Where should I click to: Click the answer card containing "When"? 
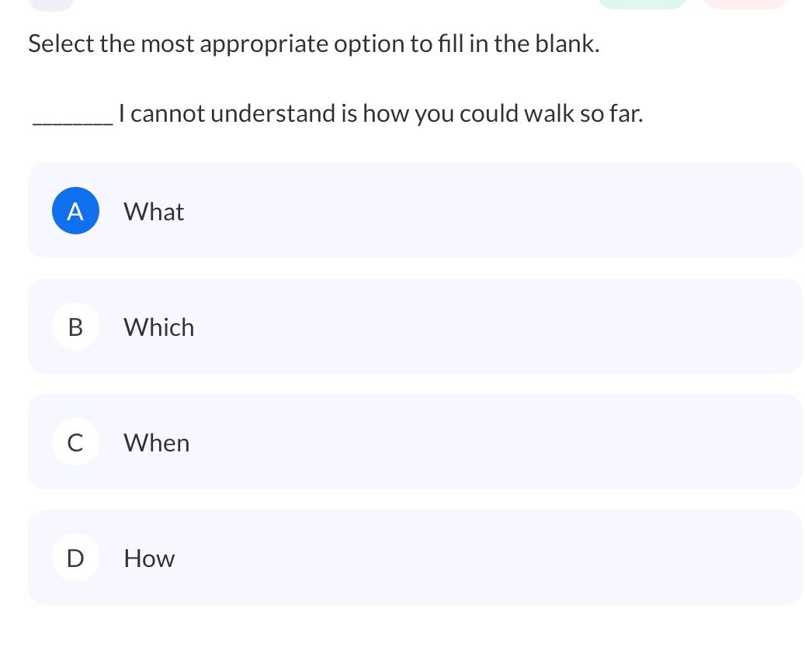point(415,442)
